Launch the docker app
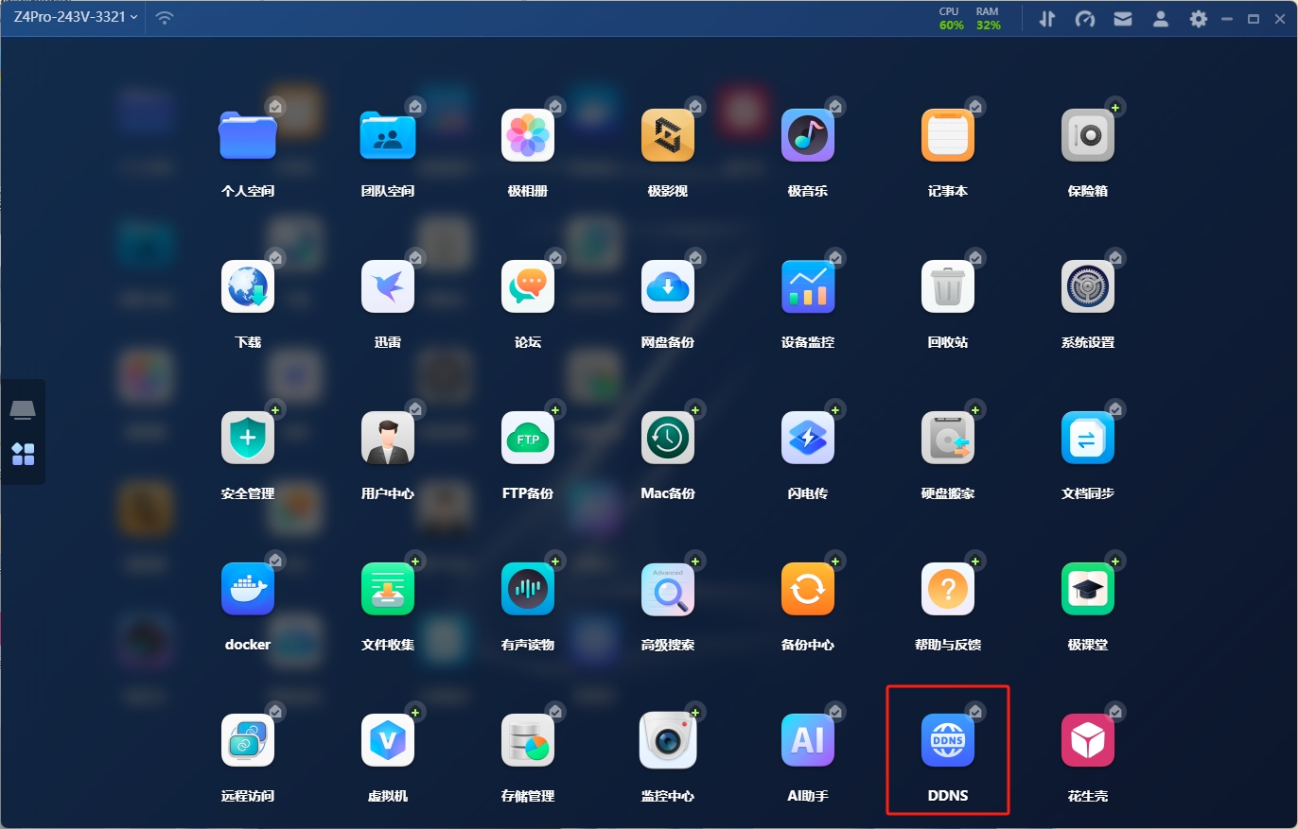This screenshot has height=829, width=1298. tap(248, 589)
